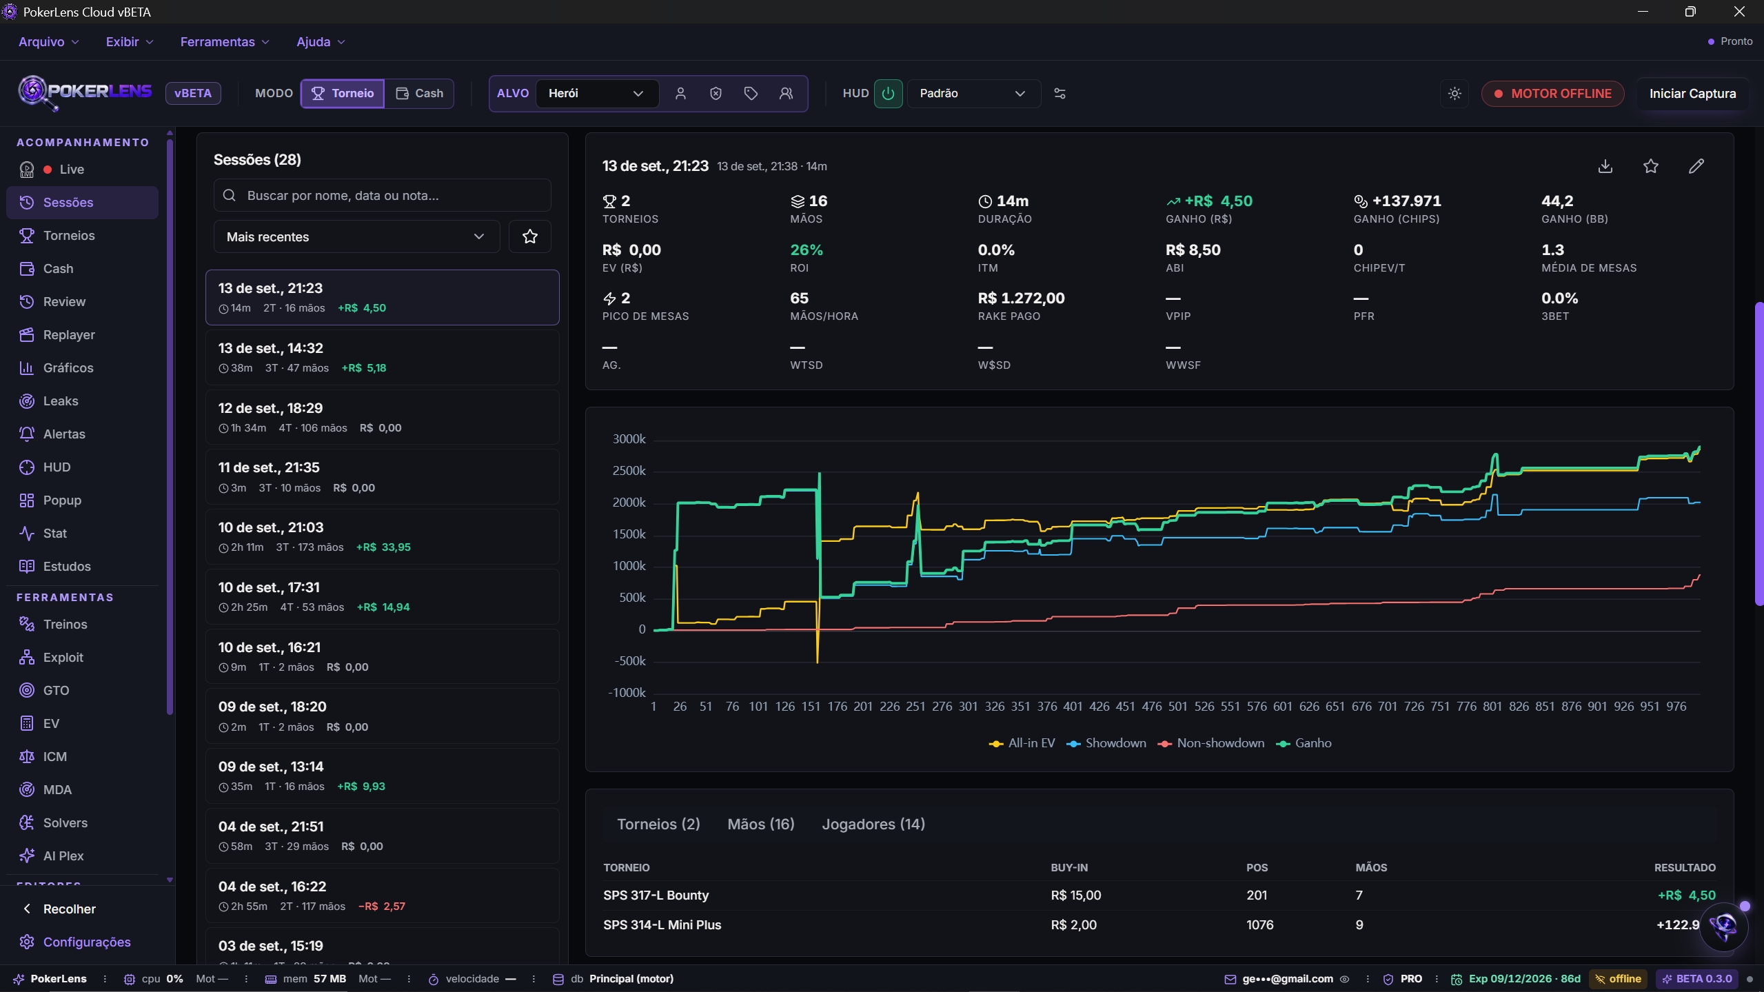1764x992 pixels.
Task: Open the Popup editor item
Action: (x=82, y=500)
